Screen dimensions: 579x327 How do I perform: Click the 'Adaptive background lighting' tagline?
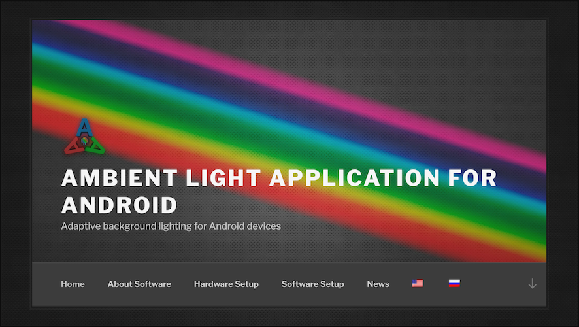(x=171, y=226)
